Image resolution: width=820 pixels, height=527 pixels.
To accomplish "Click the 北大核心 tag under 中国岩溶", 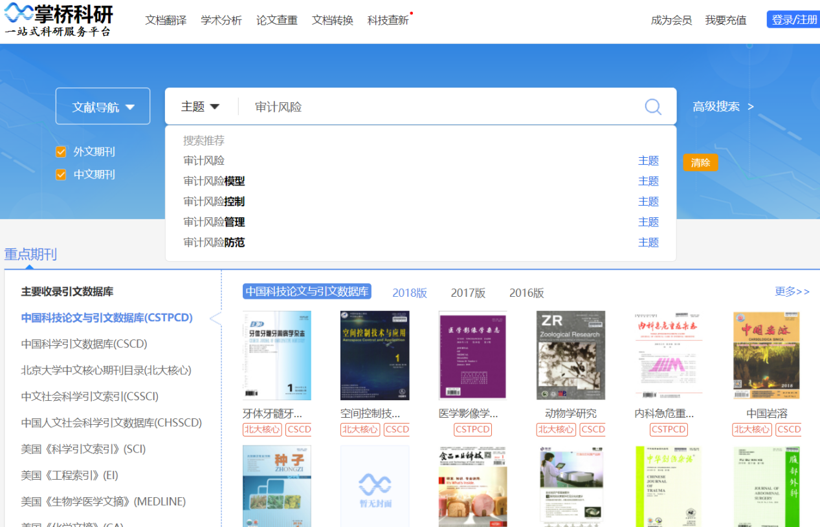I will 752,429.
